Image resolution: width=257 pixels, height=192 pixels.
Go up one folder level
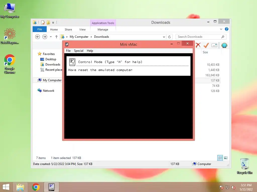click(56, 37)
